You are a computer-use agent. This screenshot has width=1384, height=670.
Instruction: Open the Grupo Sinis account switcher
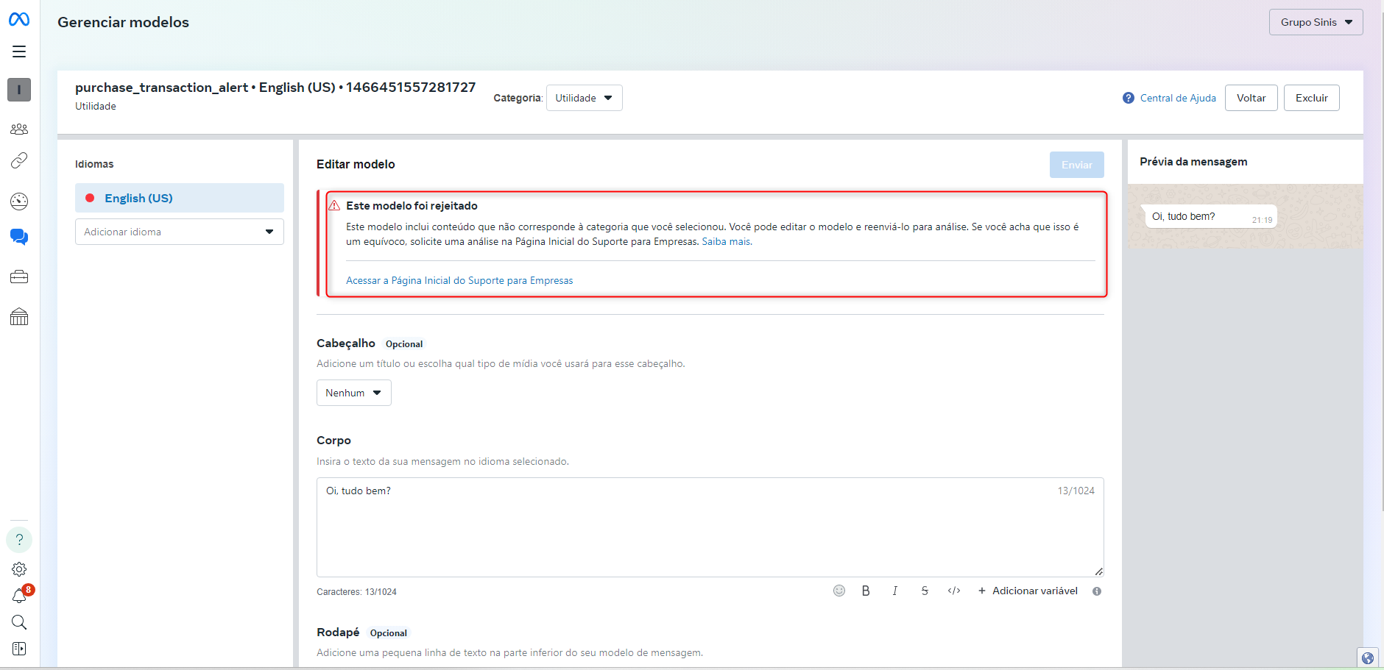pos(1315,21)
